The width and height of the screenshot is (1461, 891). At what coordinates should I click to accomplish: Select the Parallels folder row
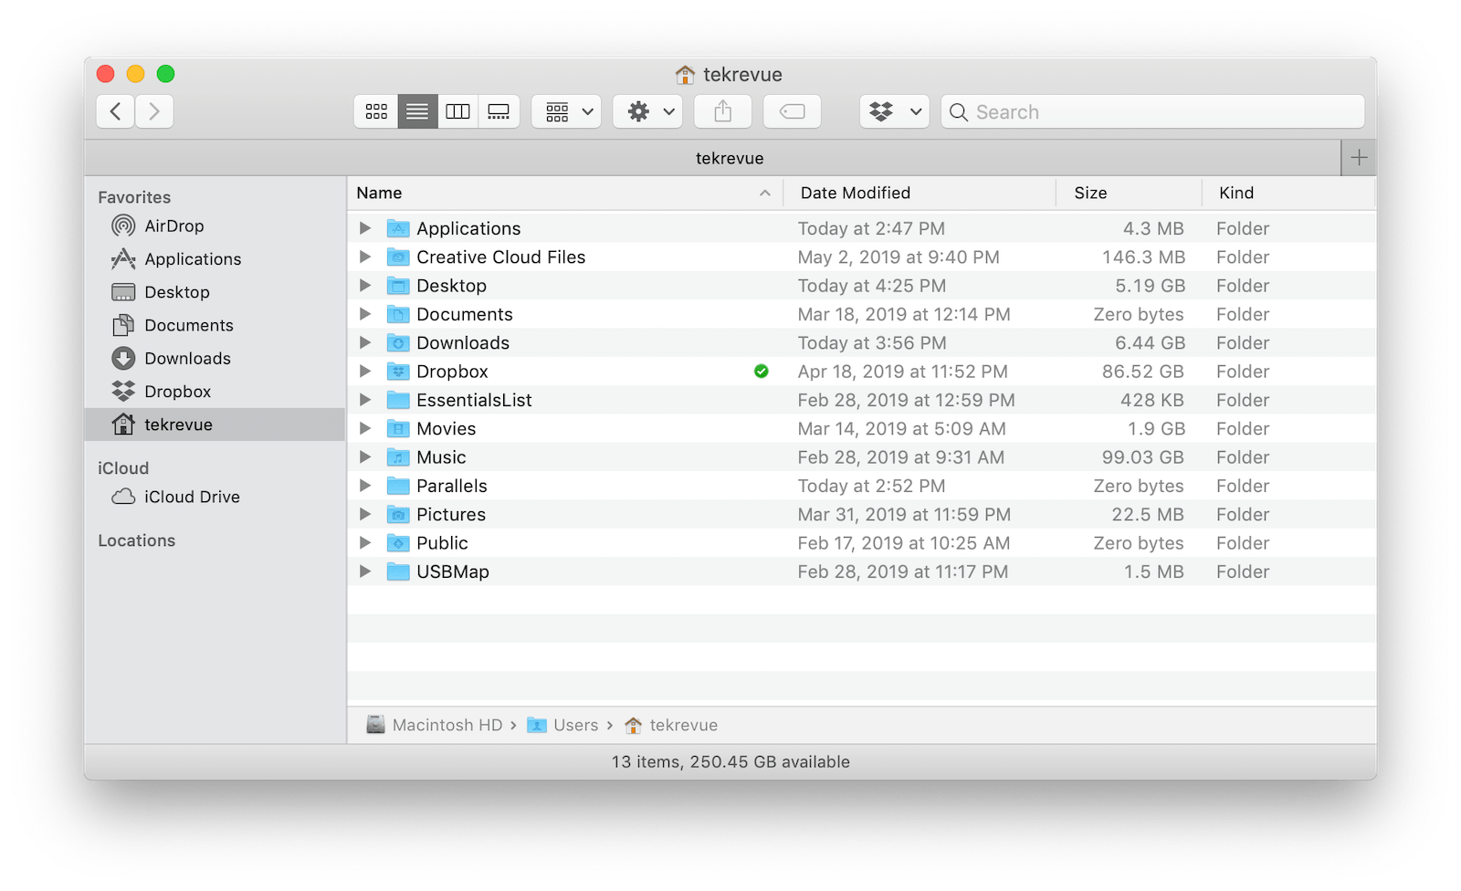tap(862, 486)
